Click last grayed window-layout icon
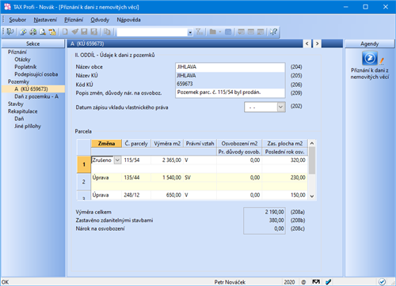The height and width of the screenshot is (286, 396). pyautogui.click(x=261, y=32)
